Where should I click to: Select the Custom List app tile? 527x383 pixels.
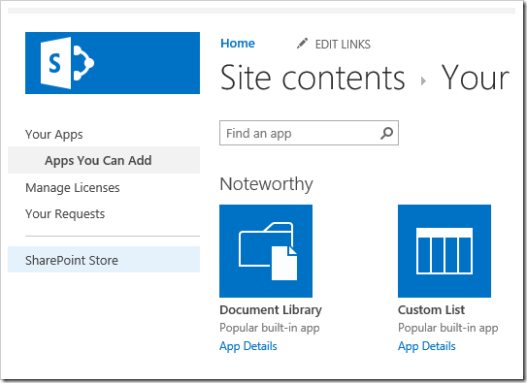[x=445, y=251]
